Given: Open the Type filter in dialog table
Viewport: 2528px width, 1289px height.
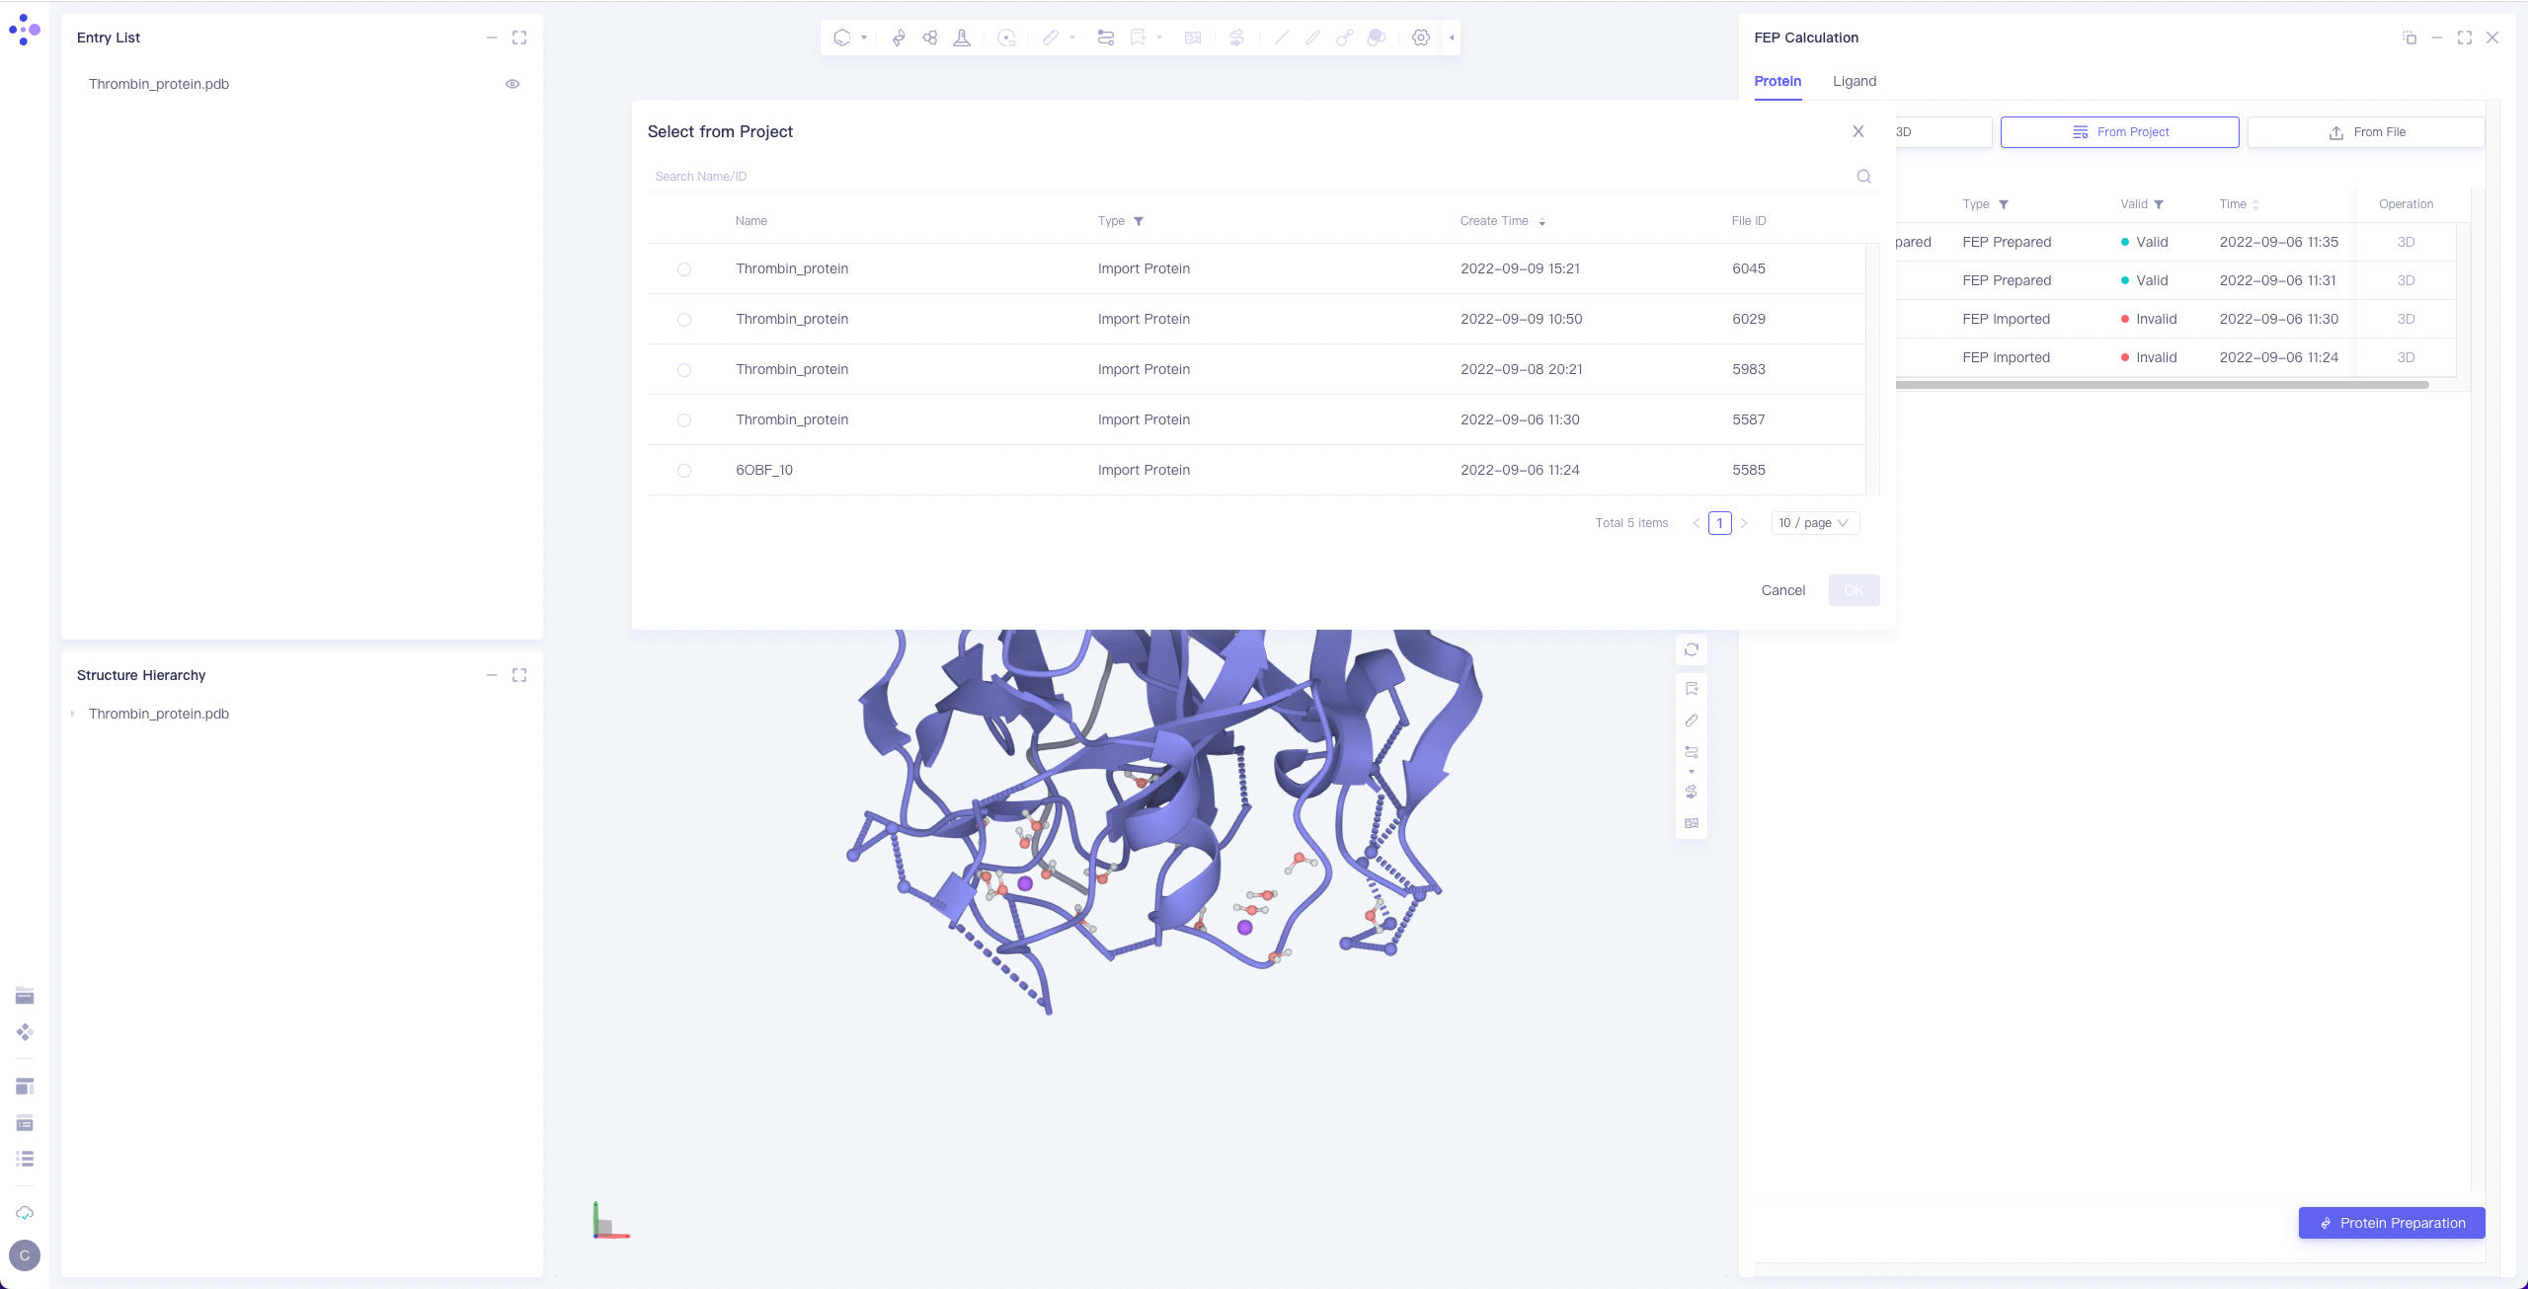Looking at the screenshot, I should (x=1139, y=221).
